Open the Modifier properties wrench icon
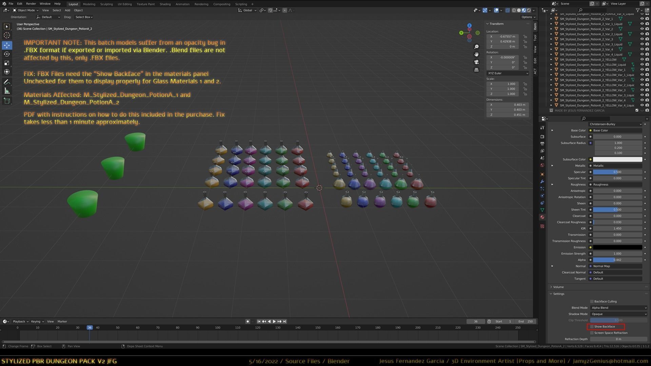Viewport: 651px width, 366px height. [x=542, y=182]
